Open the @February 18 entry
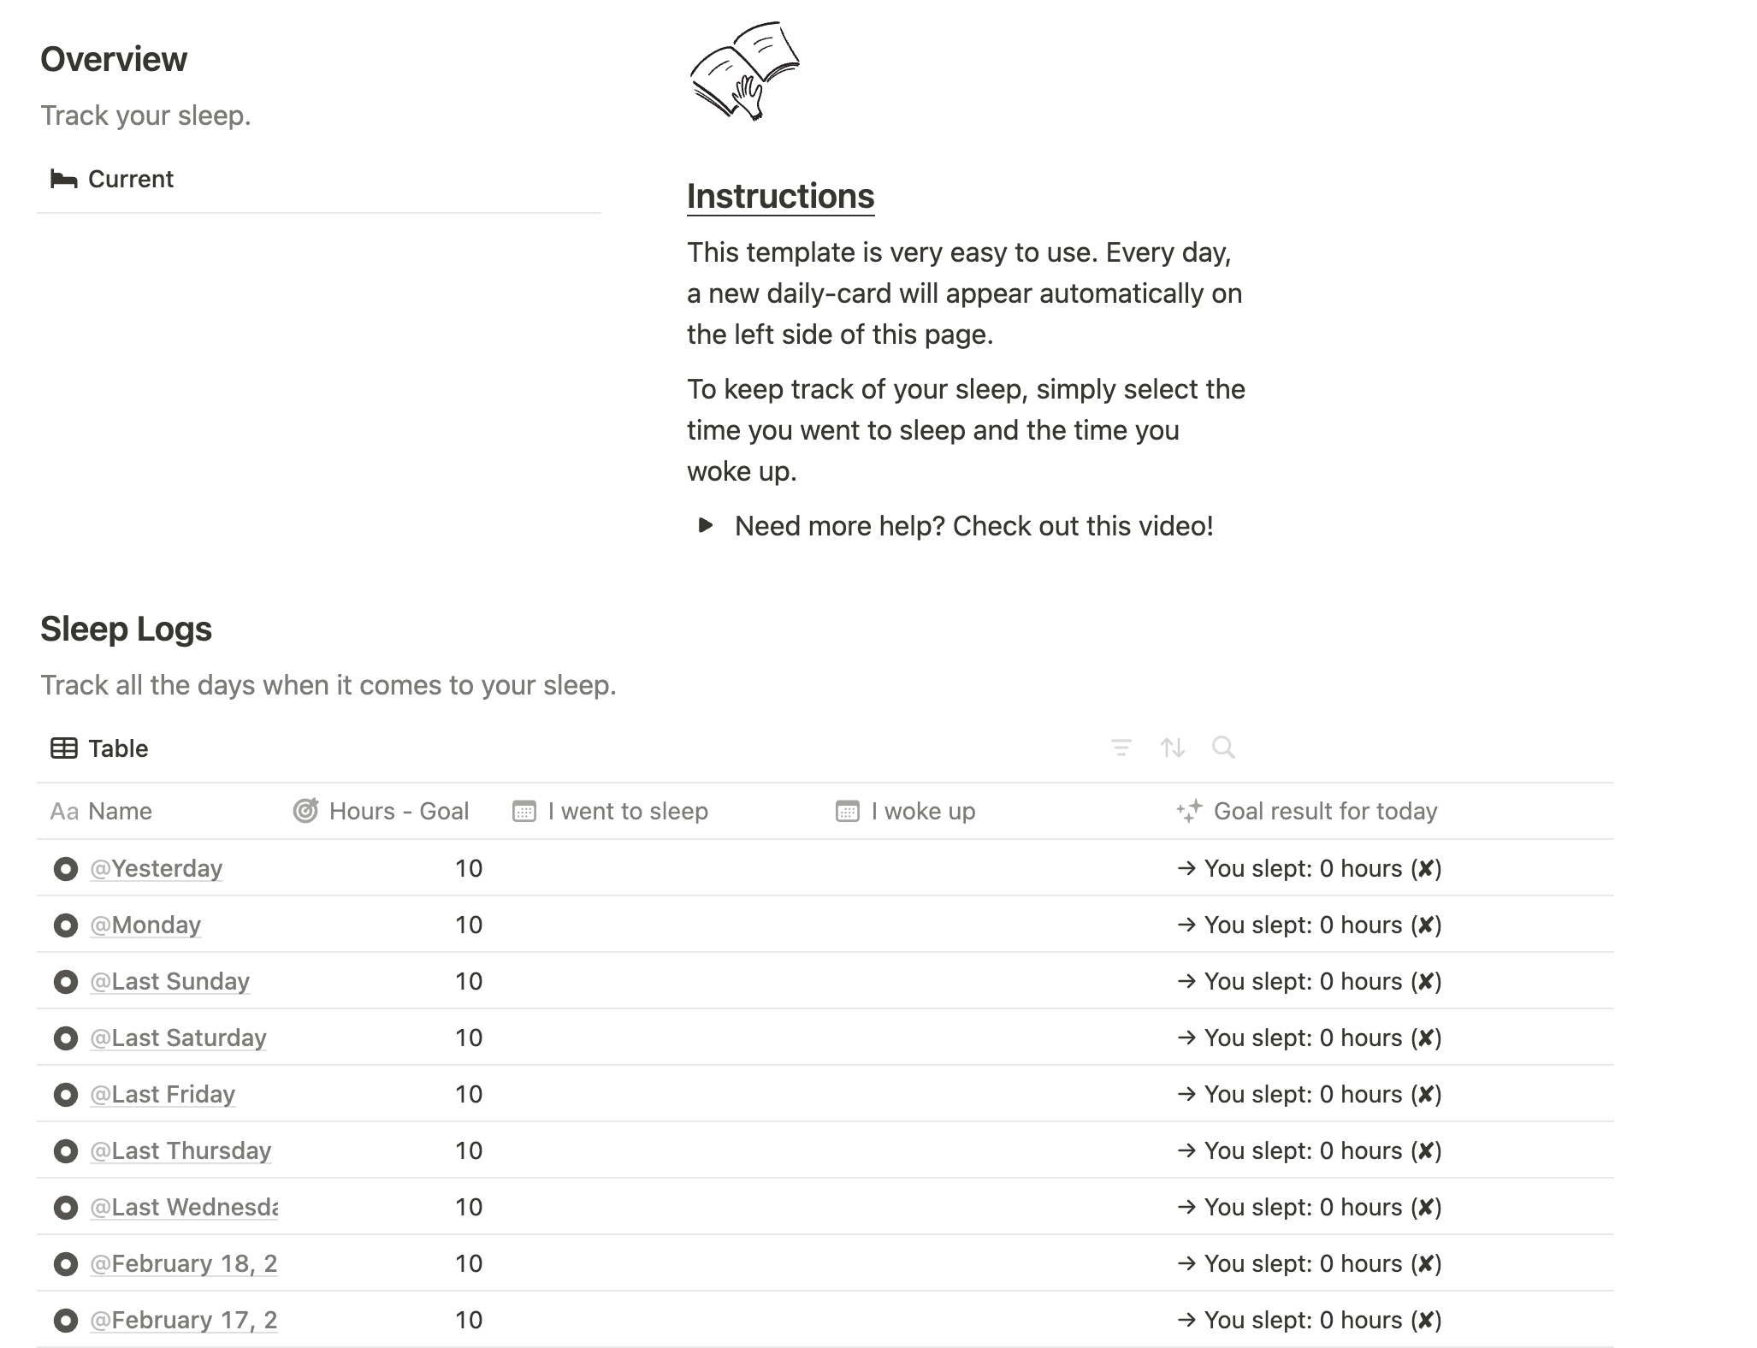Viewport: 1757px width, 1348px height. tap(183, 1263)
